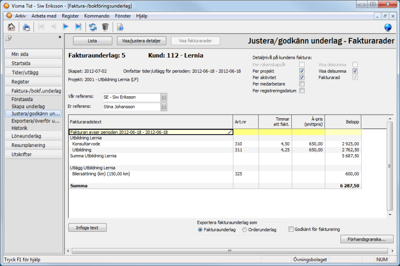Click the Print toolbar icon
This screenshot has height=266, width=400.
[x=26, y=27]
